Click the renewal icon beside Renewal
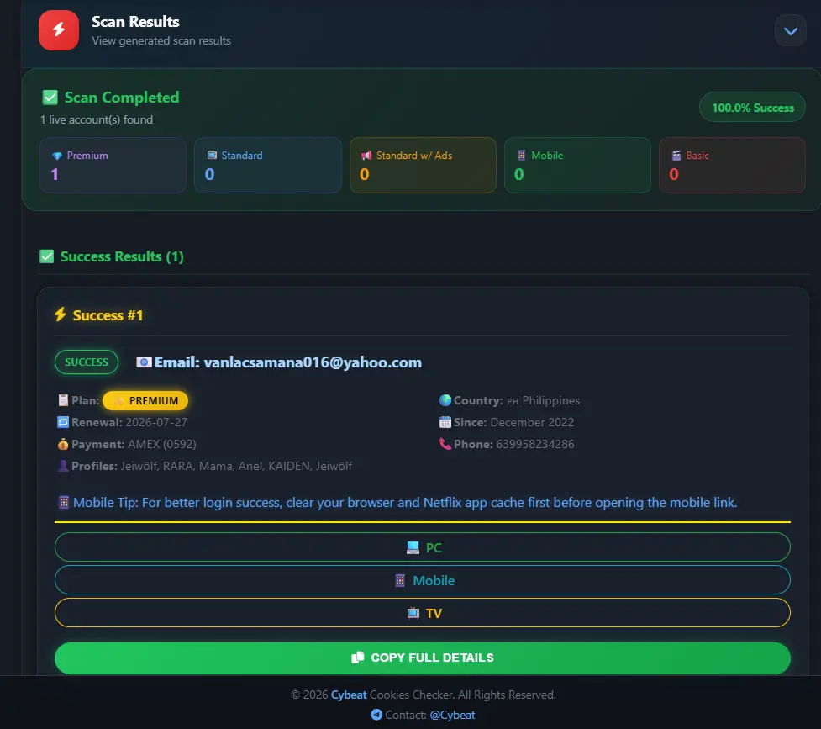Image resolution: width=821 pixels, height=729 pixels. 63,422
